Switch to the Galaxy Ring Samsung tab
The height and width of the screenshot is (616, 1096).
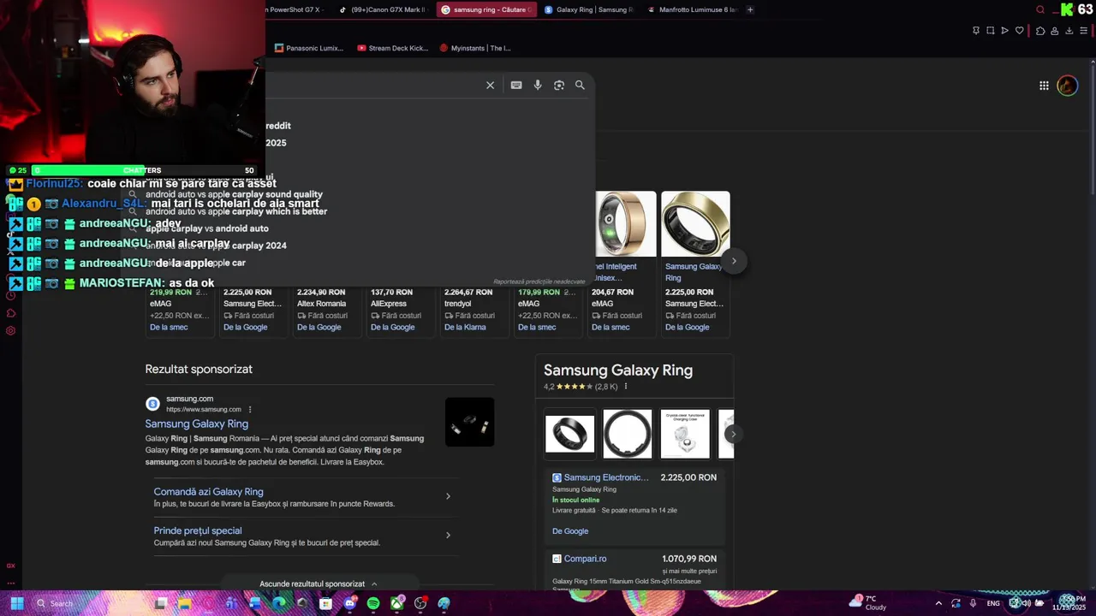(589, 10)
